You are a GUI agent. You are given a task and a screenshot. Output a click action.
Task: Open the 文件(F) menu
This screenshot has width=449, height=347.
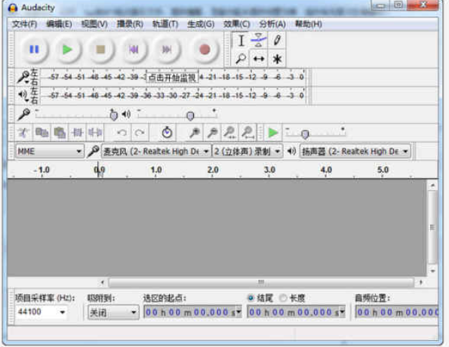tap(24, 24)
